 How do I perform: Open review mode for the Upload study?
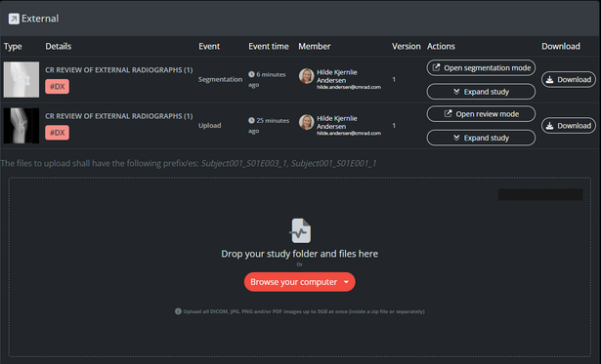coord(481,114)
